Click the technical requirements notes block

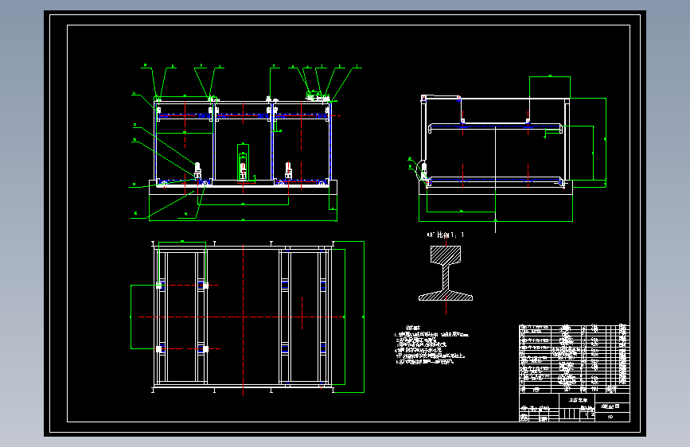click(431, 345)
